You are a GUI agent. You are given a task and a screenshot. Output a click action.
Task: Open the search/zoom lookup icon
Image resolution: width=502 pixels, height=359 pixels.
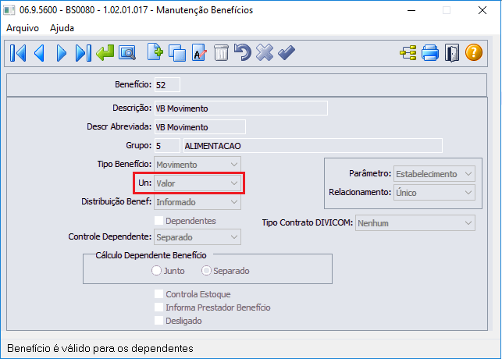tap(127, 53)
